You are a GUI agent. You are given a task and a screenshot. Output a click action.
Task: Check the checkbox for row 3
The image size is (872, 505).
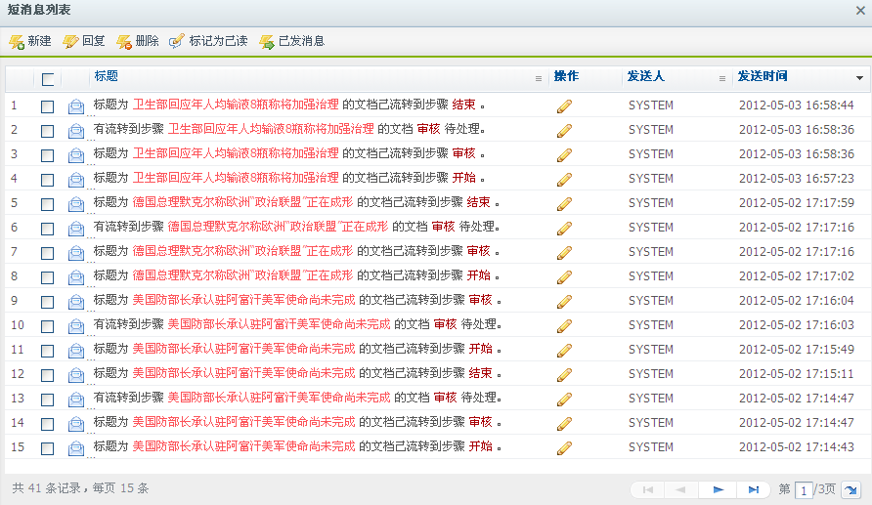tap(48, 154)
